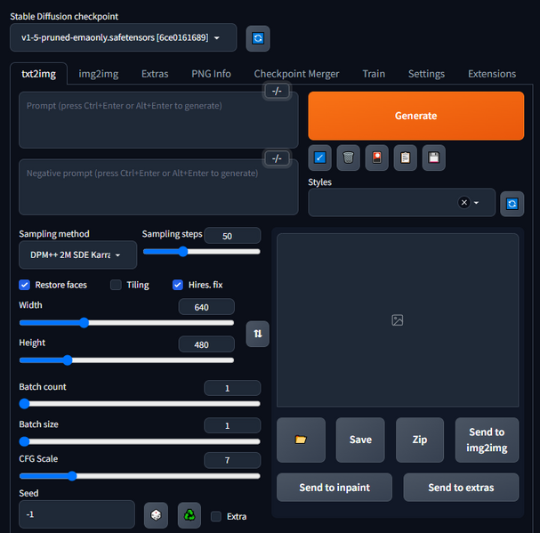
Task: Click the floppy disk save style icon
Action: [x=433, y=158]
